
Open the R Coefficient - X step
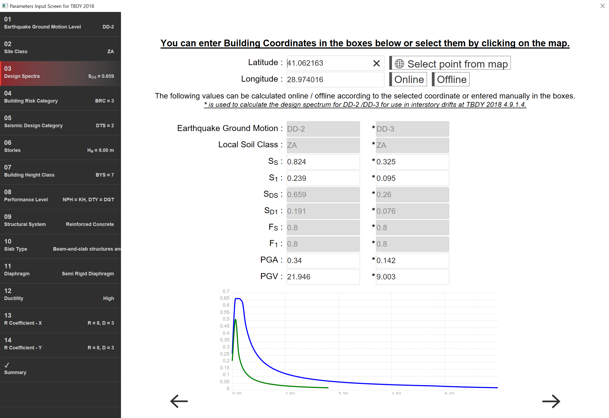pos(60,320)
